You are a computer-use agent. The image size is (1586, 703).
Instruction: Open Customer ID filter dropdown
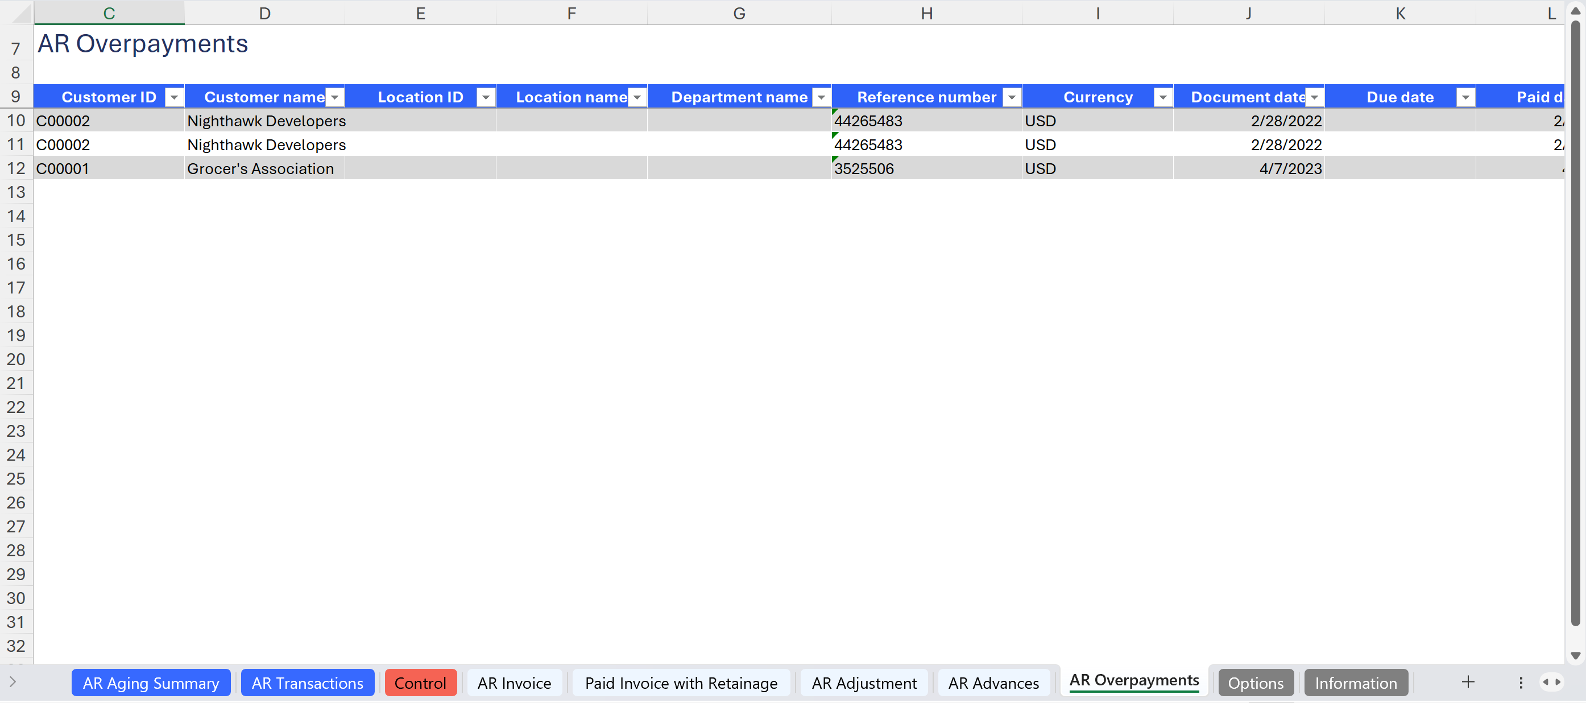pyautogui.click(x=174, y=97)
